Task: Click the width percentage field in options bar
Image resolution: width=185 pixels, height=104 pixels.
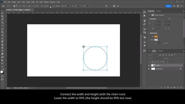Action: point(46,6)
